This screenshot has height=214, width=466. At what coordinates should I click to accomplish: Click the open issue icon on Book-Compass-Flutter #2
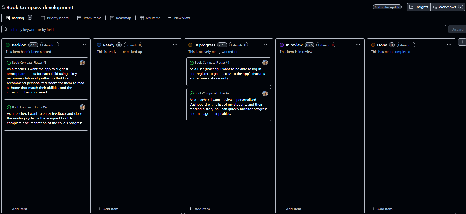[192, 94]
